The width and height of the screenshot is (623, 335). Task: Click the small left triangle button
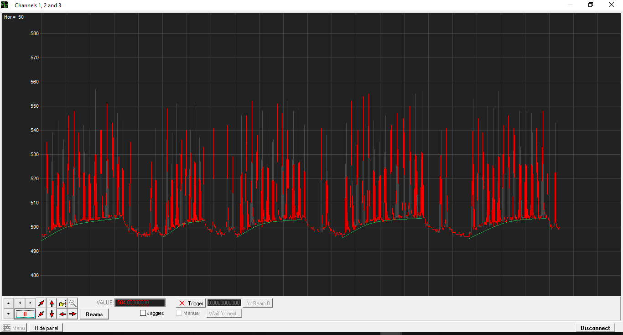coord(20,303)
